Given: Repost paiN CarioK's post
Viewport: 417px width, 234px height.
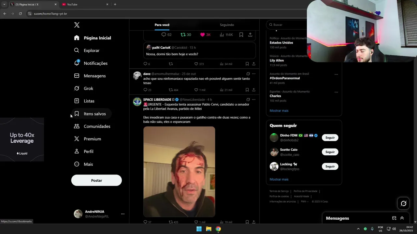Looking at the screenshot, I should pyautogui.click(x=171, y=64).
